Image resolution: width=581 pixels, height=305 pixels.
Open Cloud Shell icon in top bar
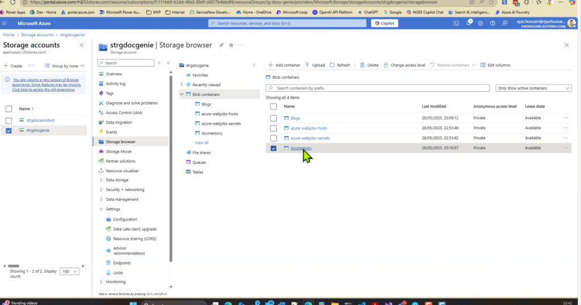pos(456,23)
